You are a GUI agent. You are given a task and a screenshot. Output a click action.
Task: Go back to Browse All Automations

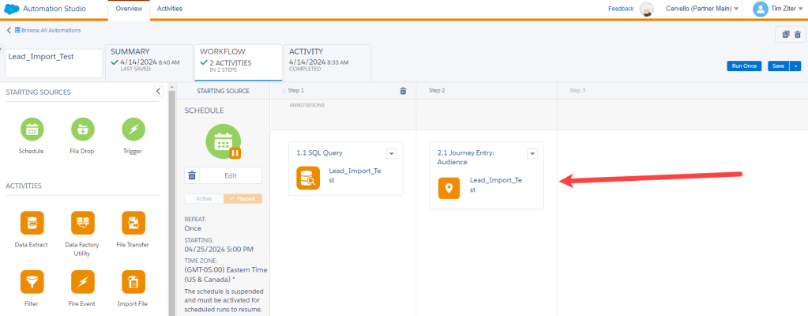[x=47, y=30]
